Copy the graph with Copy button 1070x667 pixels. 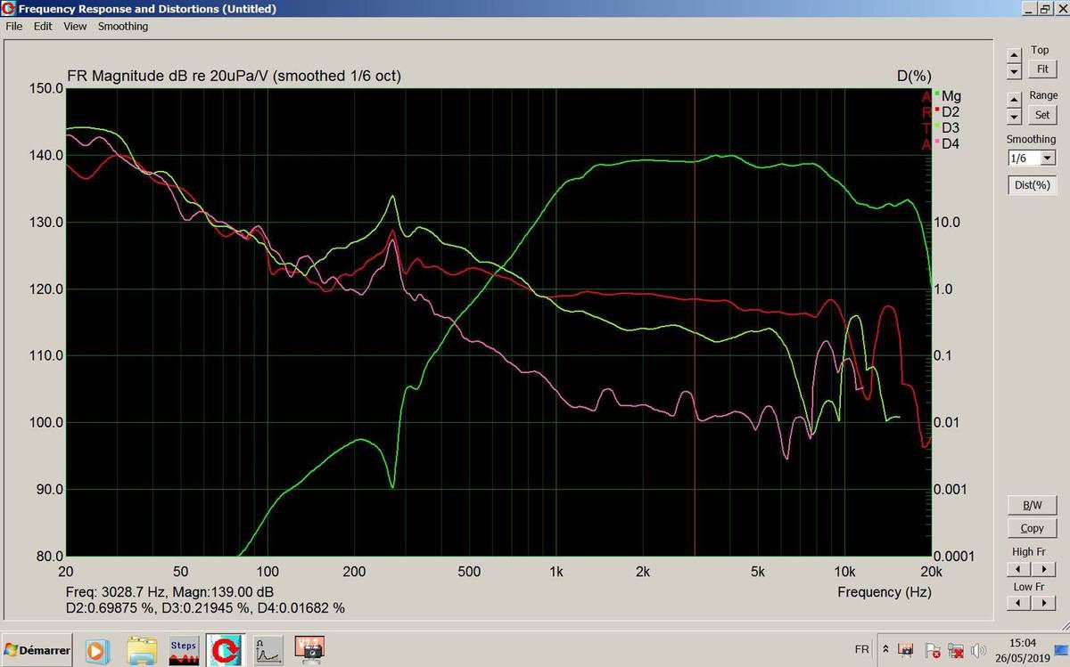click(x=1032, y=528)
